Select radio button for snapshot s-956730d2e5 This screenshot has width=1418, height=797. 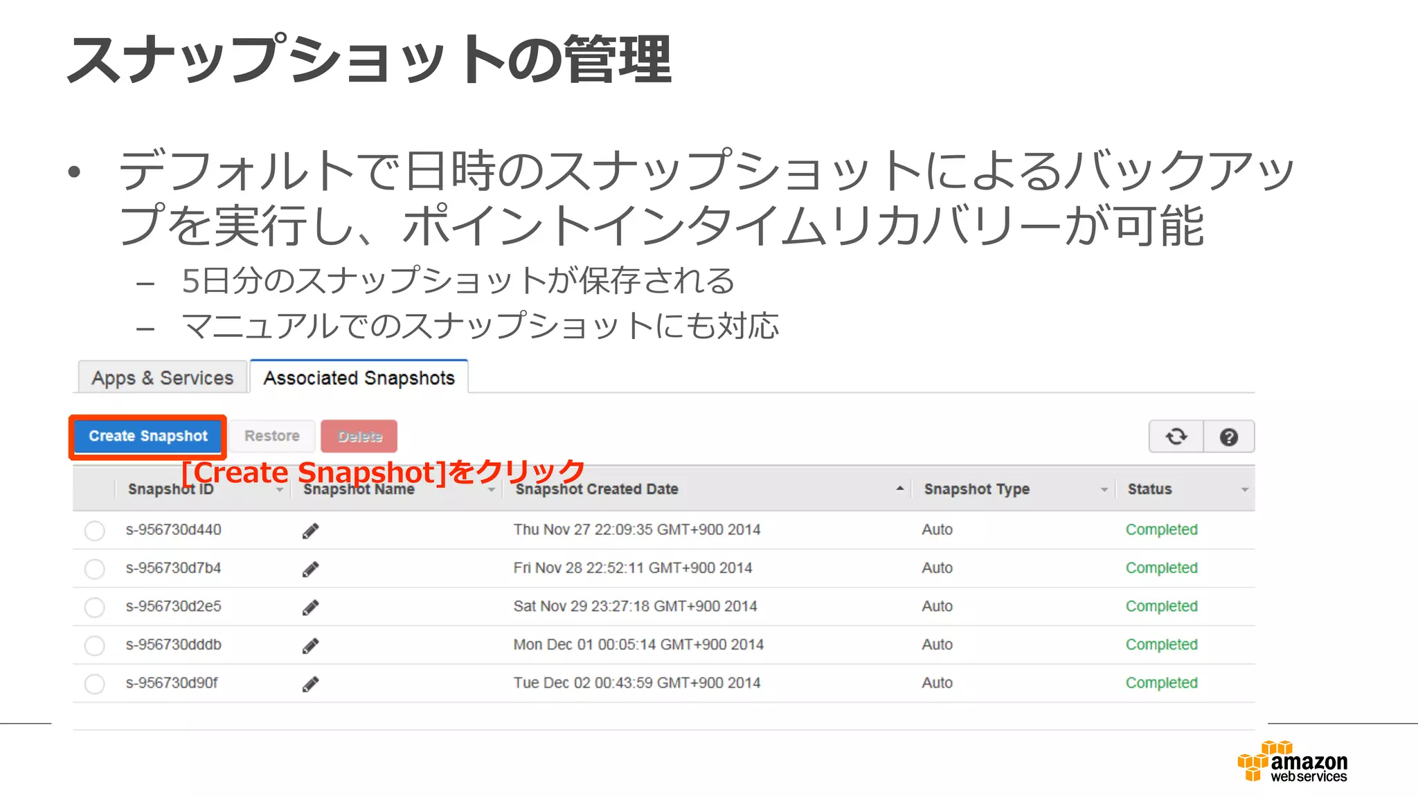click(x=94, y=607)
